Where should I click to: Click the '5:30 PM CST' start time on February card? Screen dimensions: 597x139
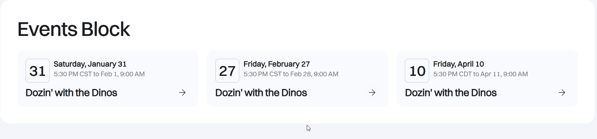(262, 74)
